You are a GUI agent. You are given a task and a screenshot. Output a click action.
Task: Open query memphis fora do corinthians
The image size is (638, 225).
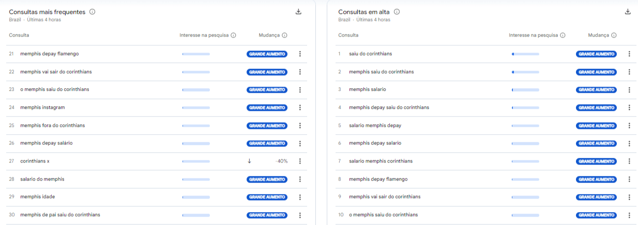[x=53, y=125]
